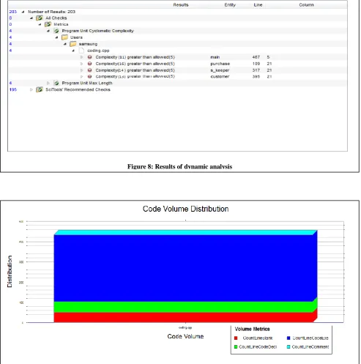Viewport: 361px width, 364px height.
Task: Expand the Complexity(16) purchase violation row
Action: (82, 64)
